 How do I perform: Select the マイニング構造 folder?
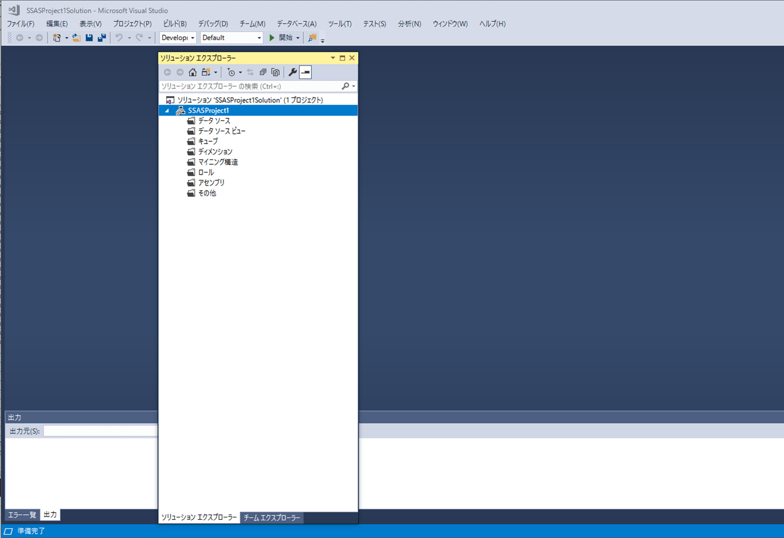pos(212,162)
